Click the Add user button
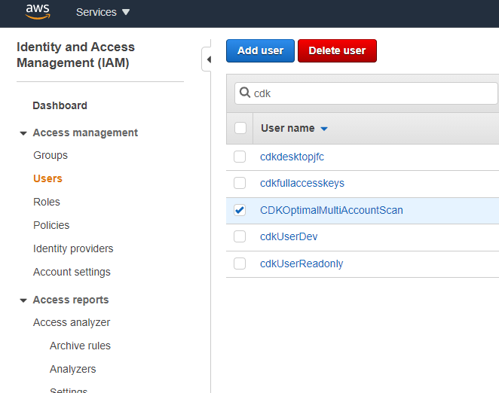The image size is (499, 393). click(x=260, y=50)
